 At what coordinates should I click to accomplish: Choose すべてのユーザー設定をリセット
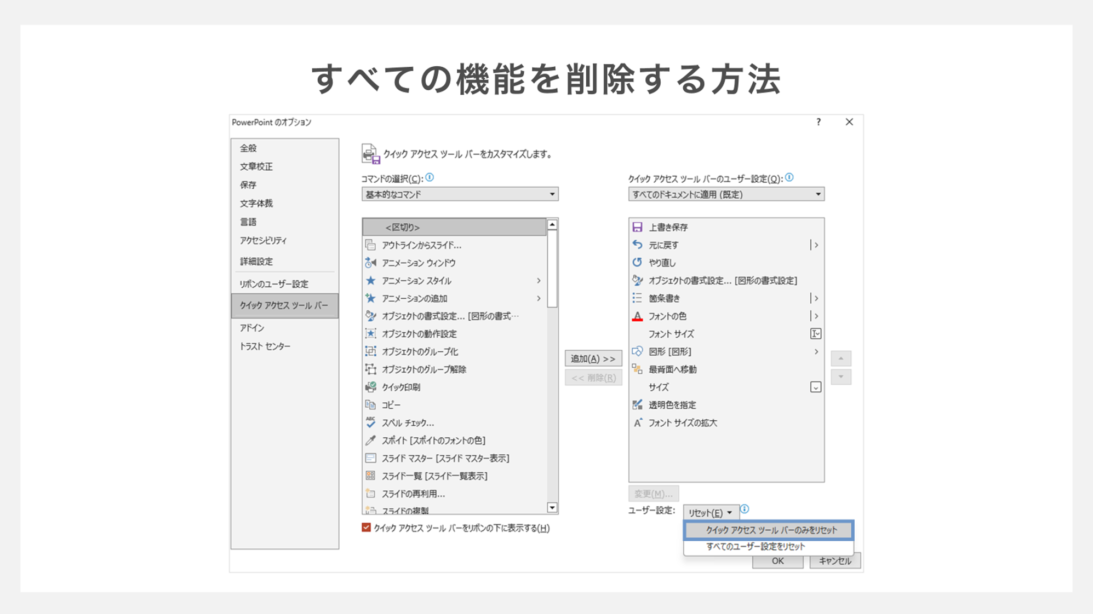(x=769, y=546)
